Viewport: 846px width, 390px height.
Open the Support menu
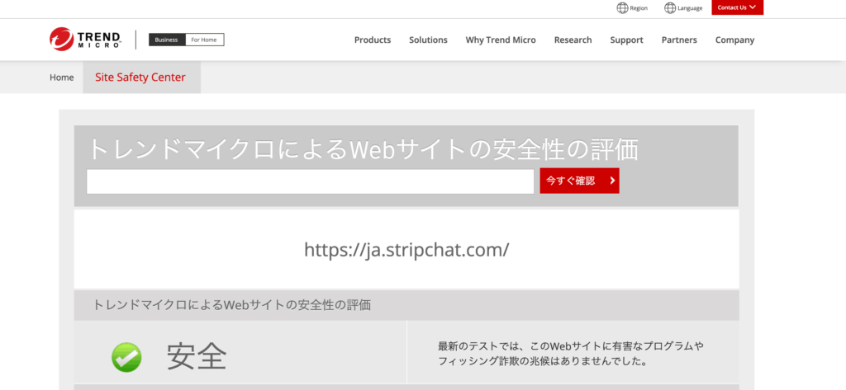click(626, 40)
